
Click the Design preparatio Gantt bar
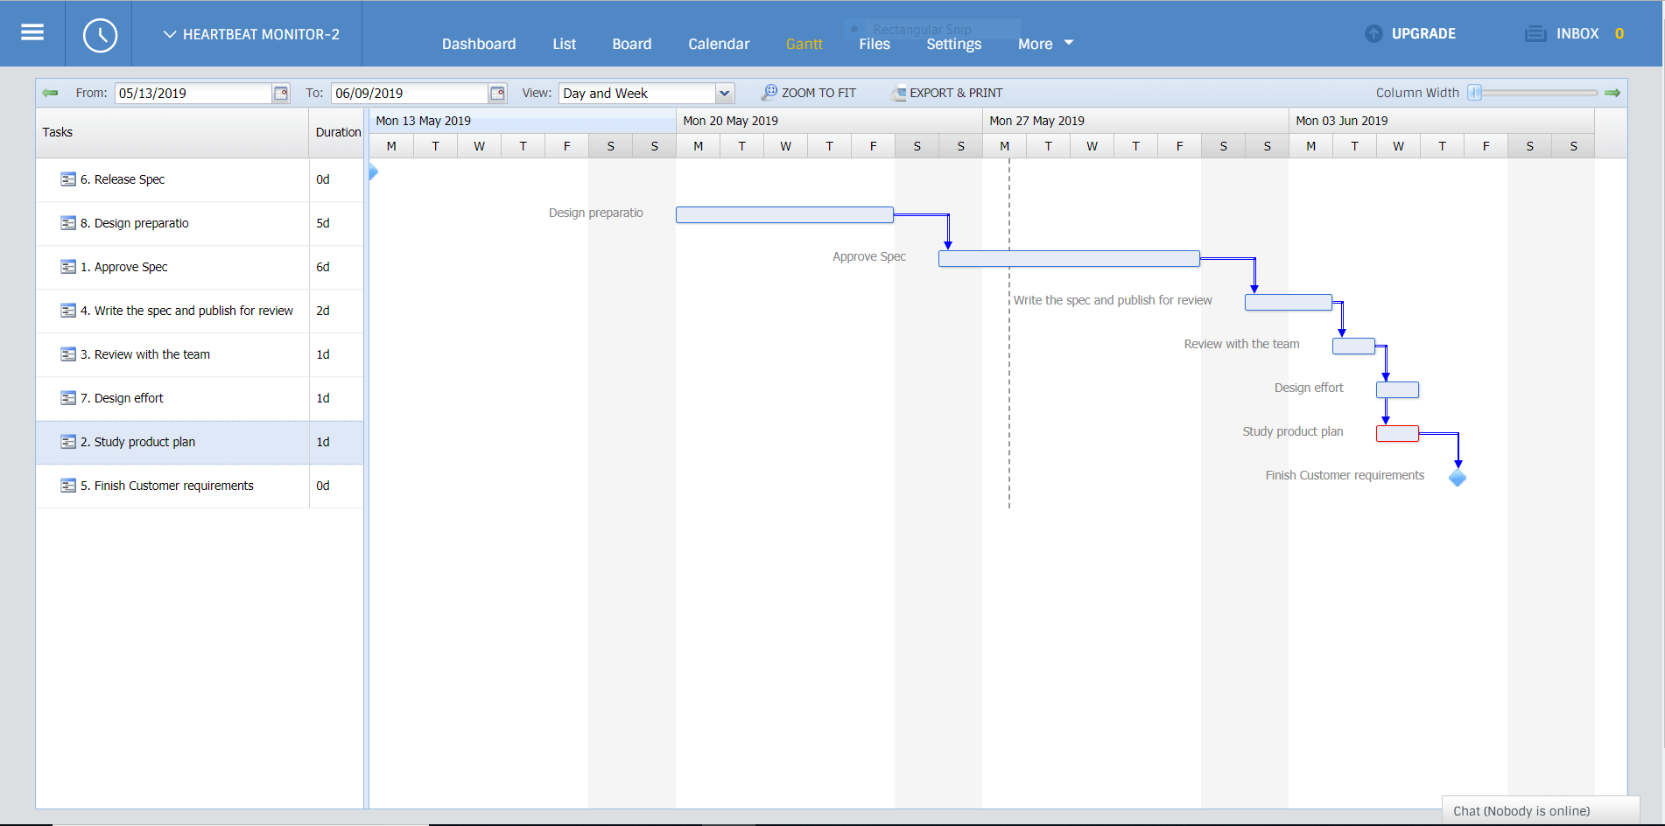coord(784,215)
